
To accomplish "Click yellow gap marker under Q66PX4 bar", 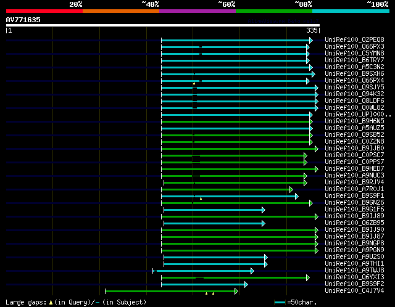I will pyautogui.click(x=194, y=83).
